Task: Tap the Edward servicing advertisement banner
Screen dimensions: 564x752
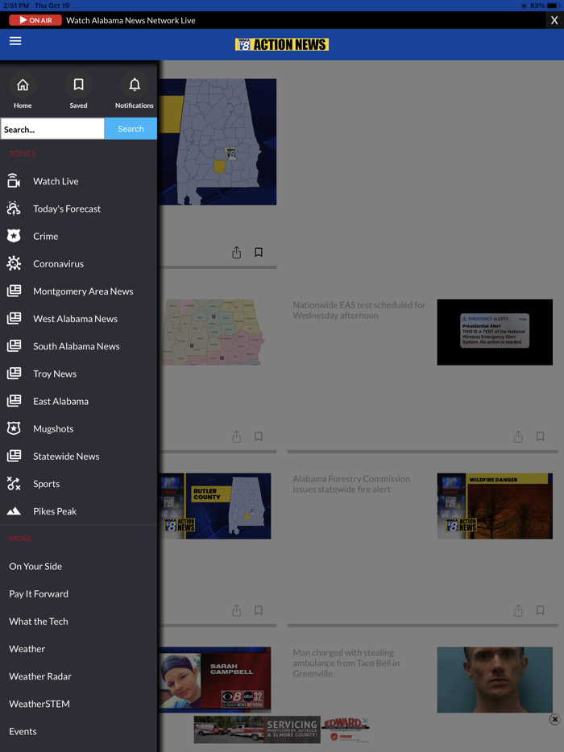Action: click(282, 730)
